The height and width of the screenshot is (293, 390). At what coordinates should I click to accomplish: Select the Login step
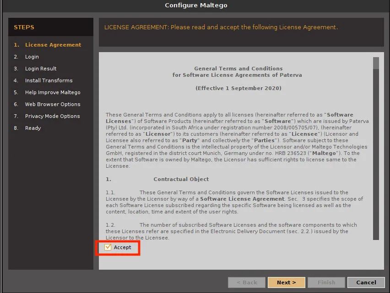click(27, 57)
